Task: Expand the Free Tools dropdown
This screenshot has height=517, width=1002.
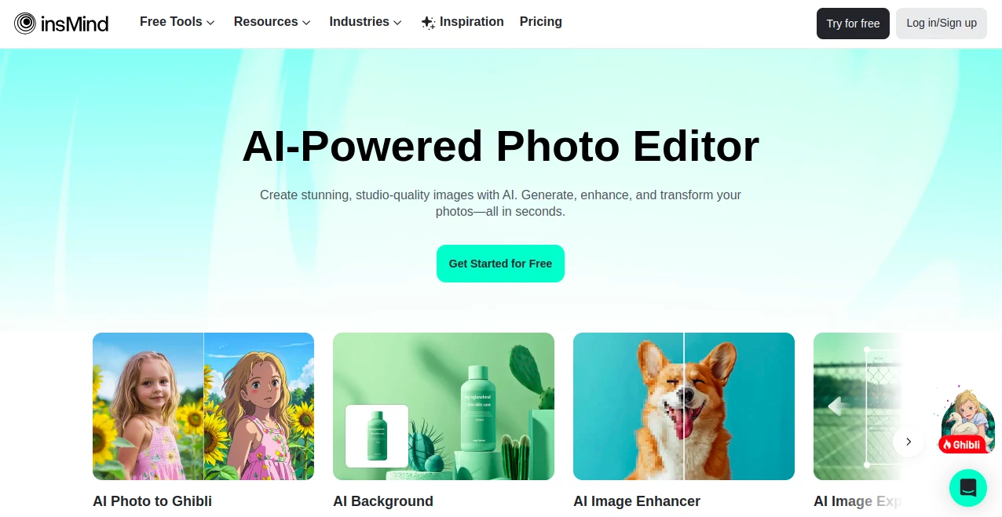Action: pos(177,22)
